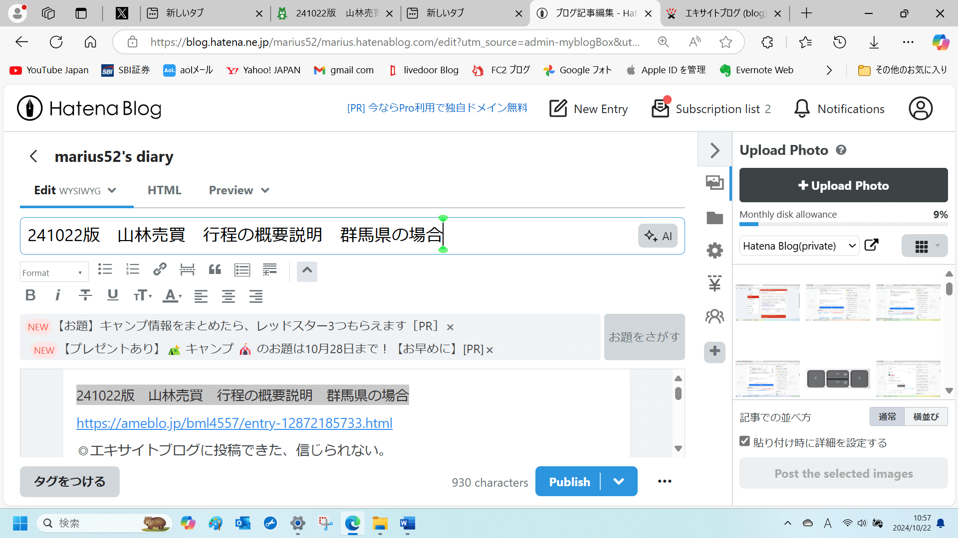The image size is (958, 538).
Task: Open the ameblo.jp entry link
Action: (x=234, y=423)
